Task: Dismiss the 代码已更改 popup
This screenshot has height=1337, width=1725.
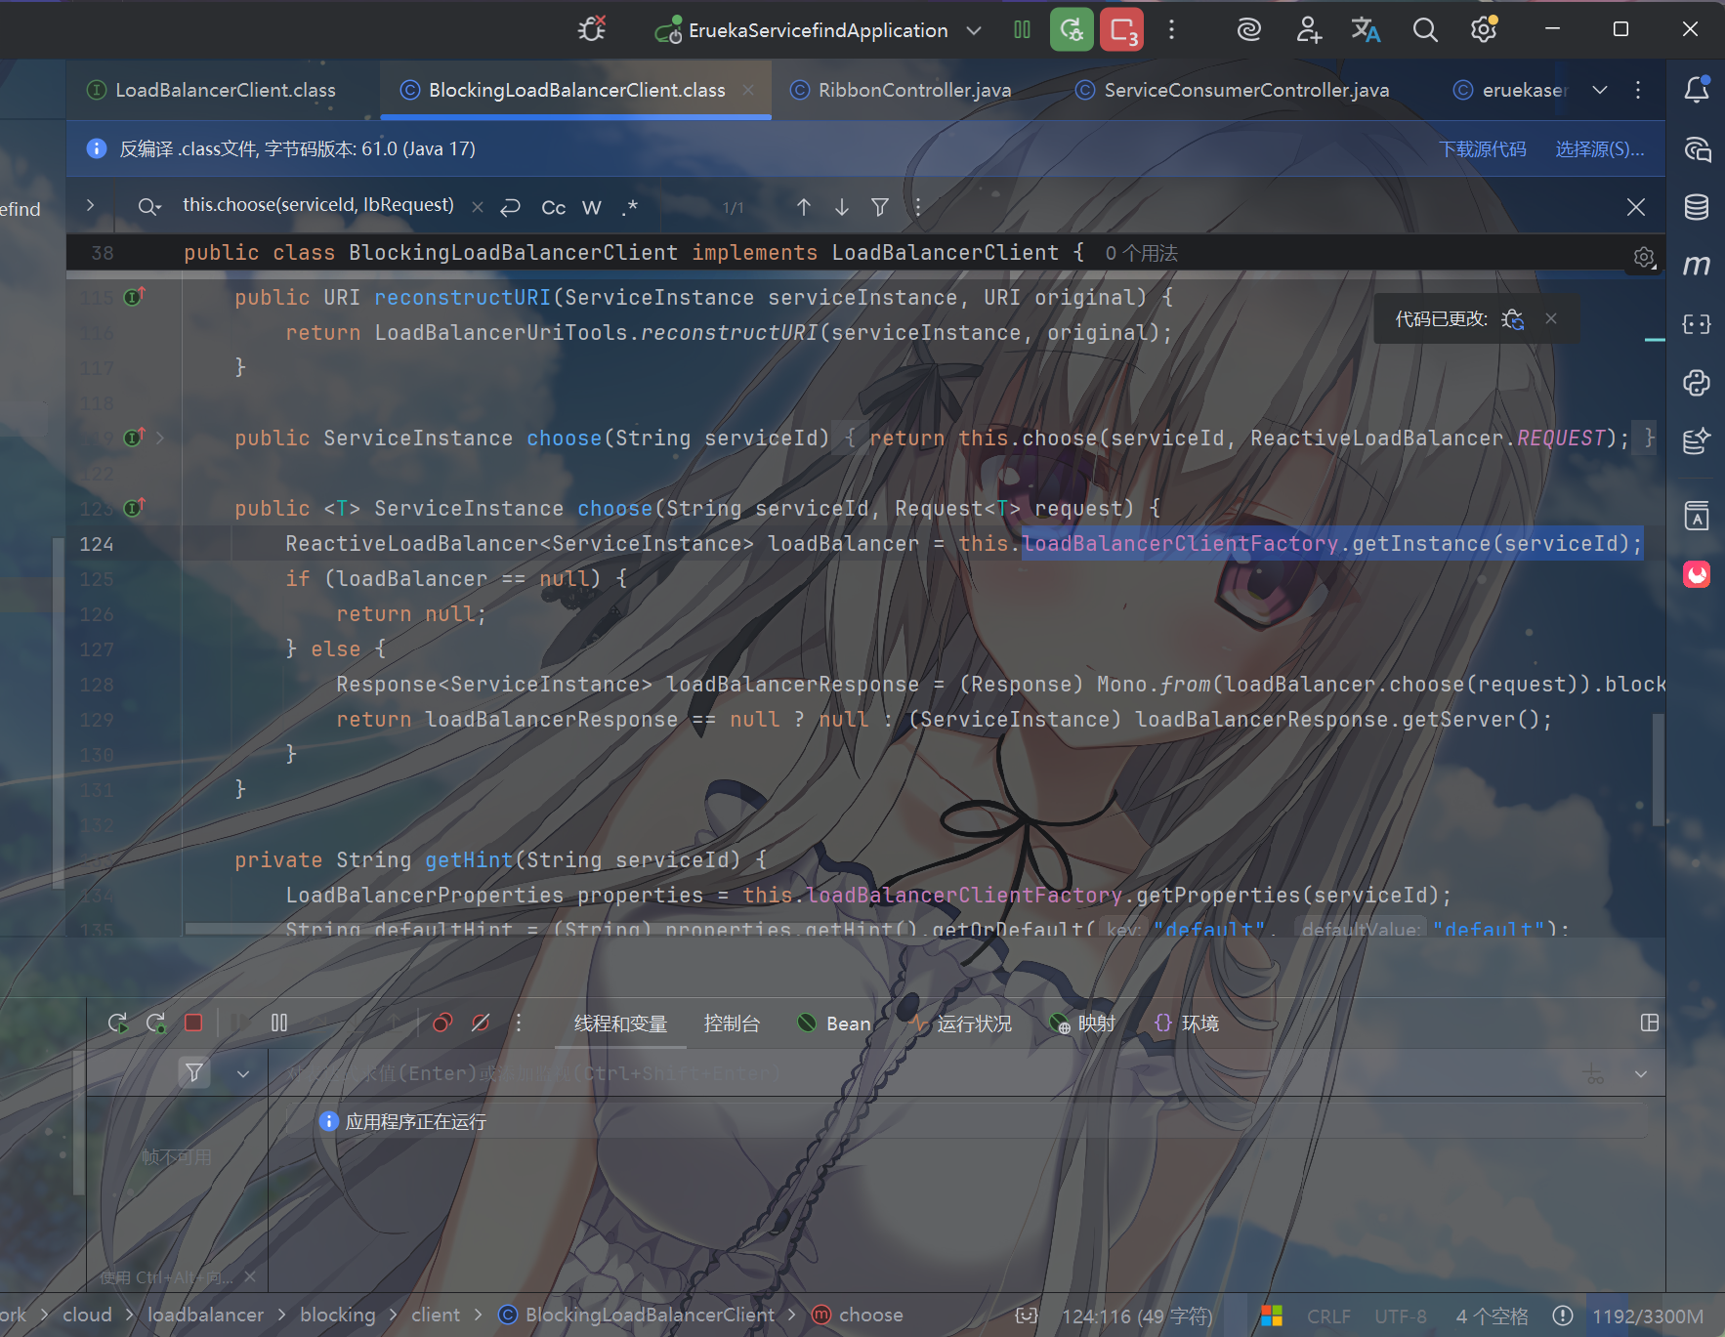Action: [x=1551, y=318]
